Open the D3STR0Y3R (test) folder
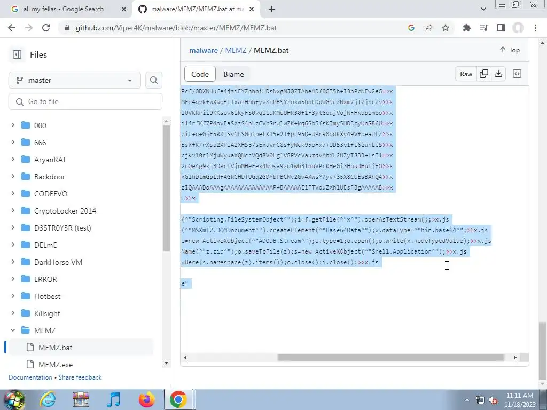The image size is (547, 410). point(62,228)
